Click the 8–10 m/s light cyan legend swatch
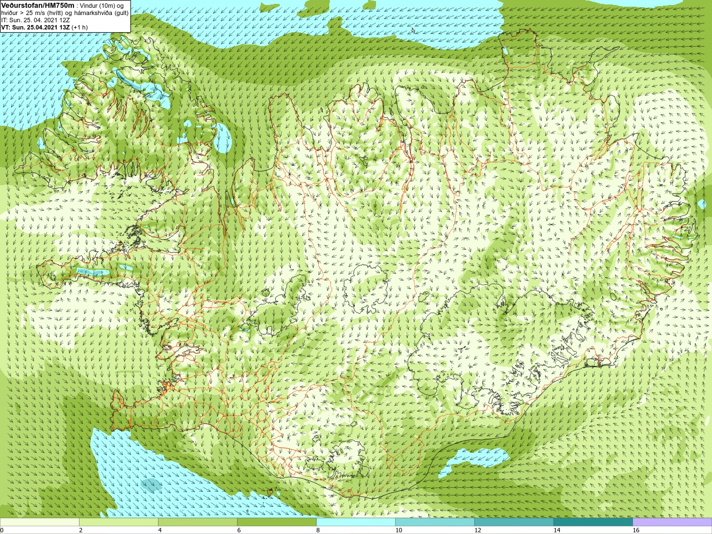712x534 pixels. pyautogui.click(x=356, y=522)
